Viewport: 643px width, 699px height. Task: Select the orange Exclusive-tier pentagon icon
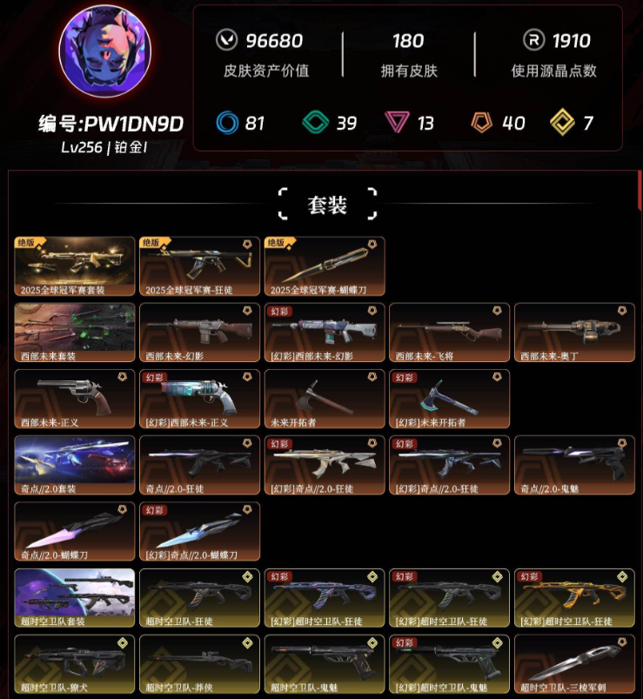click(482, 123)
